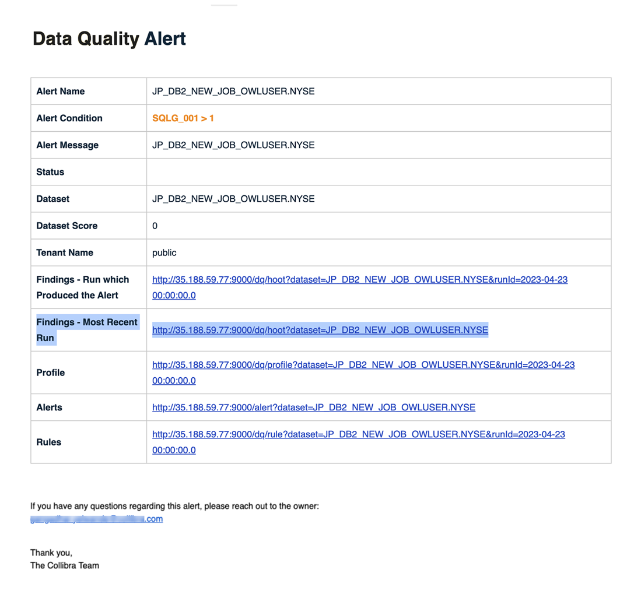
Task: Click the small gray handle bar at top
Action: coord(224,5)
